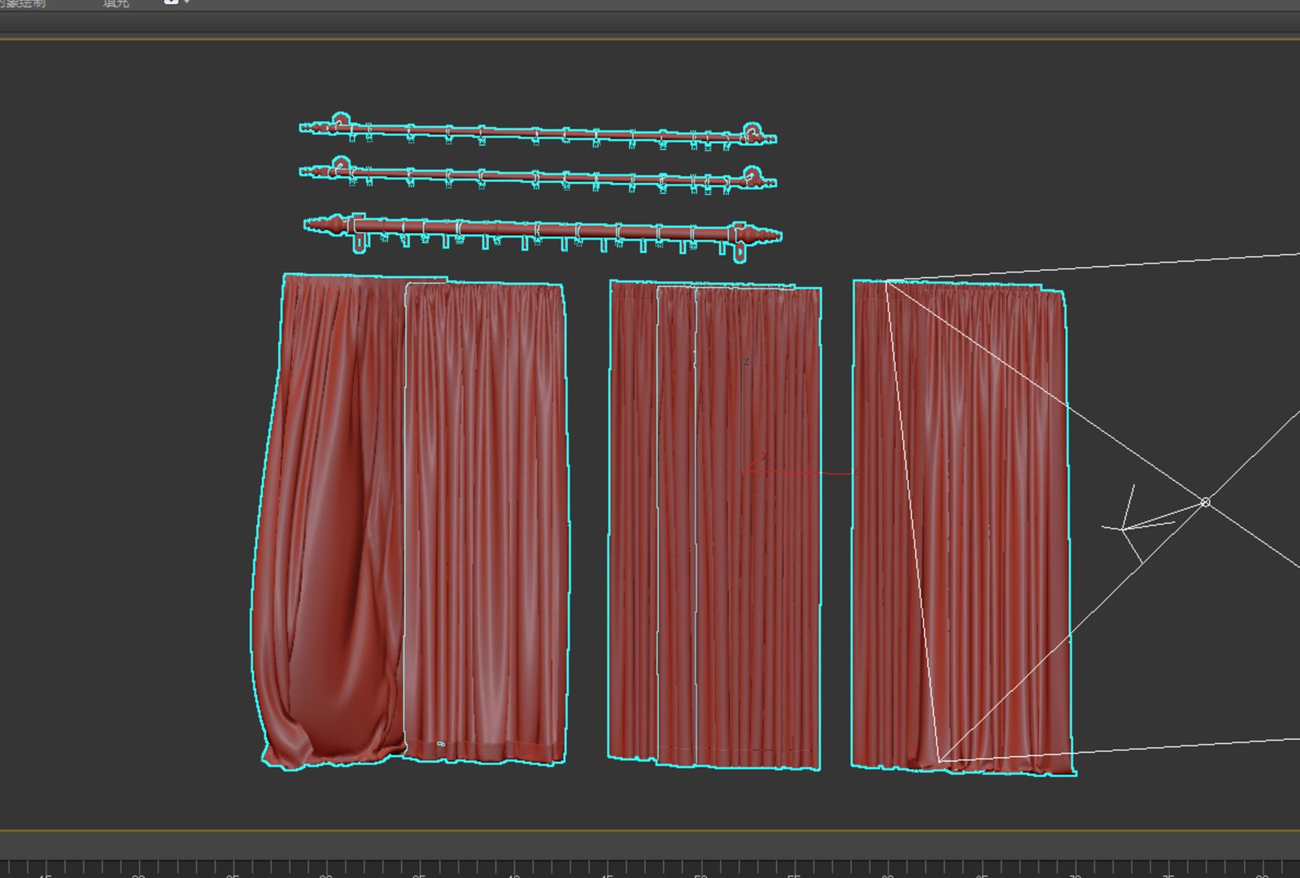Click the vertical Z-axis gizmo handle
Image resolution: width=1300 pixels, height=878 pixels.
coord(744,415)
